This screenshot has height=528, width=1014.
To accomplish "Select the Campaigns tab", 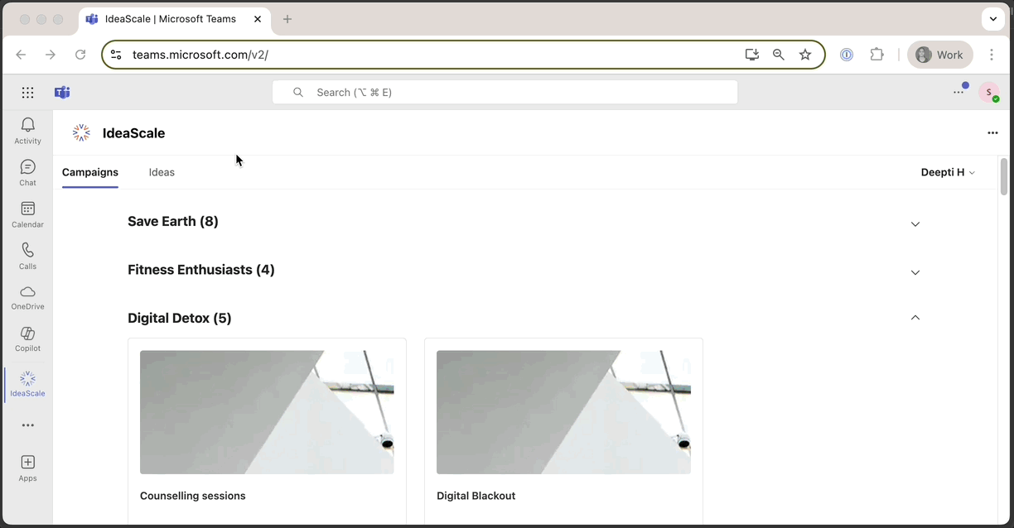I will coord(90,172).
